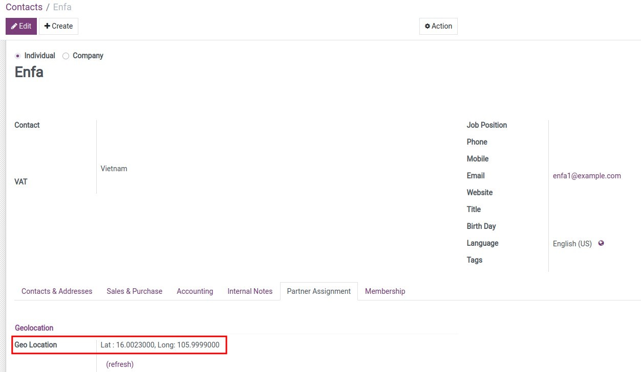Open email link enfa1@example.com
This screenshot has height=372, width=641.
coord(587,176)
